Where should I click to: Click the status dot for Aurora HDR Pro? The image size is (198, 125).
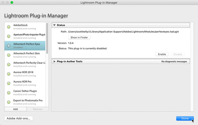point(9,83)
